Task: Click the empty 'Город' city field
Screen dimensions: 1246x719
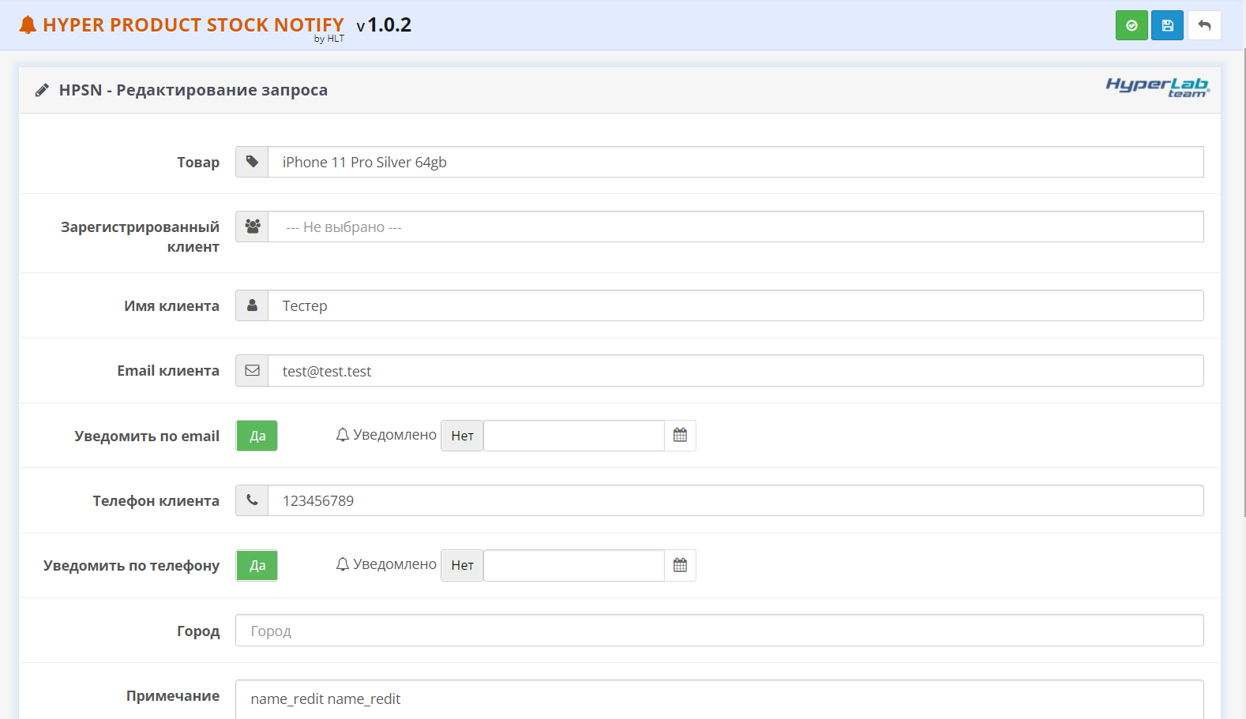Action: [719, 631]
